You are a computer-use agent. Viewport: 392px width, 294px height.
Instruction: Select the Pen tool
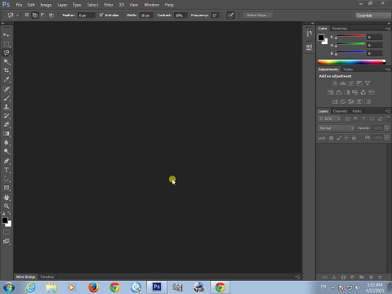coord(7,161)
